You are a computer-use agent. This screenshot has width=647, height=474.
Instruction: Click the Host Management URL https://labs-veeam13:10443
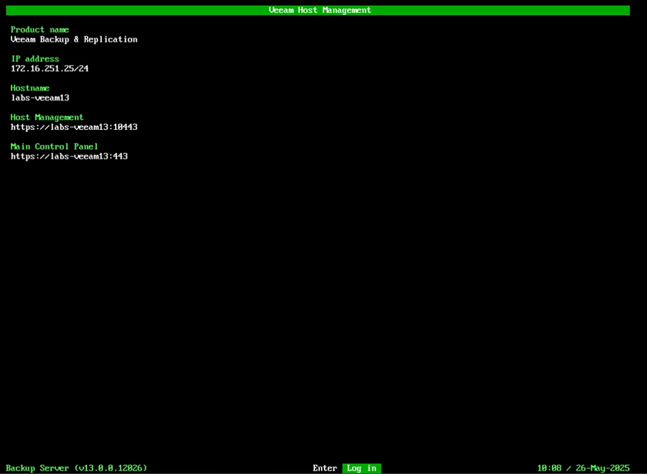(x=74, y=127)
